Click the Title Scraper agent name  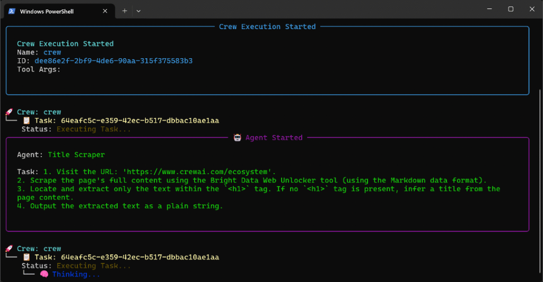tap(76, 155)
